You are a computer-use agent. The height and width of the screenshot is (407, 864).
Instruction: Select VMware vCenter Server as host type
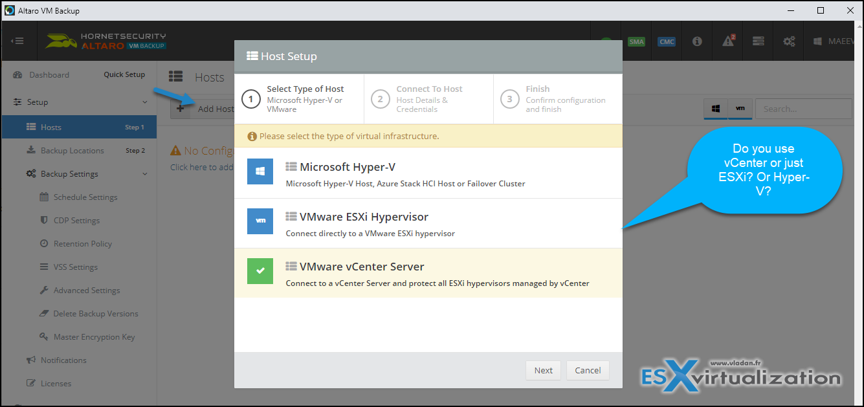428,273
